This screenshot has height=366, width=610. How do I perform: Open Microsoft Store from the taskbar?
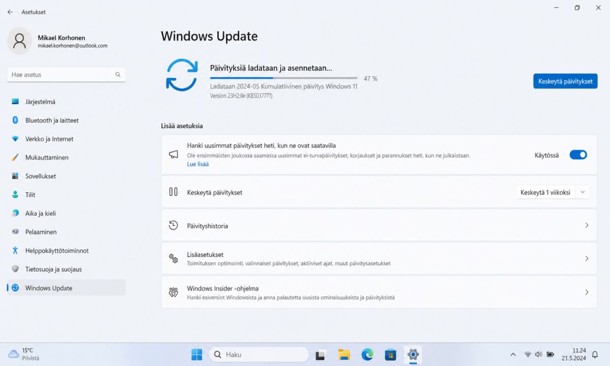[x=390, y=354]
